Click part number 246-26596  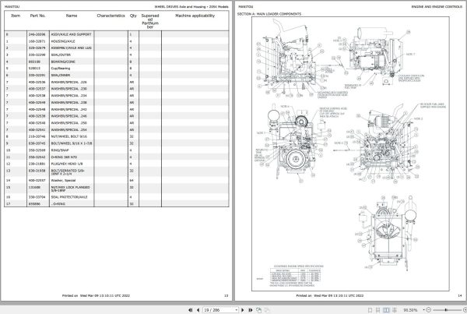pos(37,34)
